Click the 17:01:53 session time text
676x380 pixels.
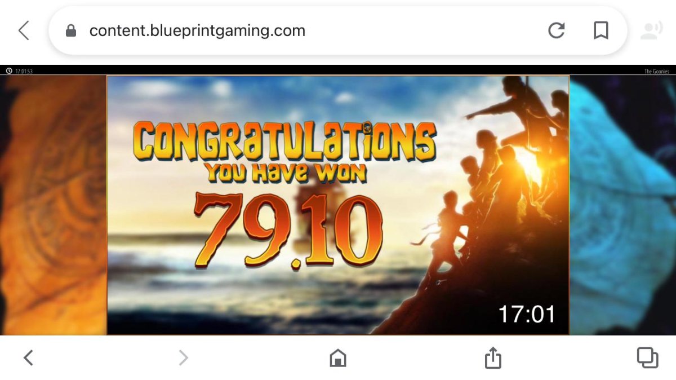coord(24,71)
